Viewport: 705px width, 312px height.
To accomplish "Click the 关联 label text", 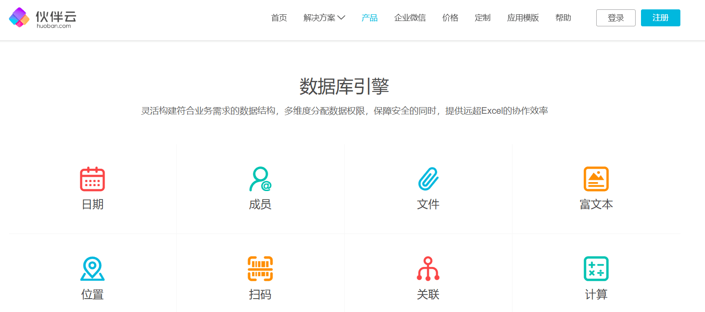I will (x=428, y=295).
